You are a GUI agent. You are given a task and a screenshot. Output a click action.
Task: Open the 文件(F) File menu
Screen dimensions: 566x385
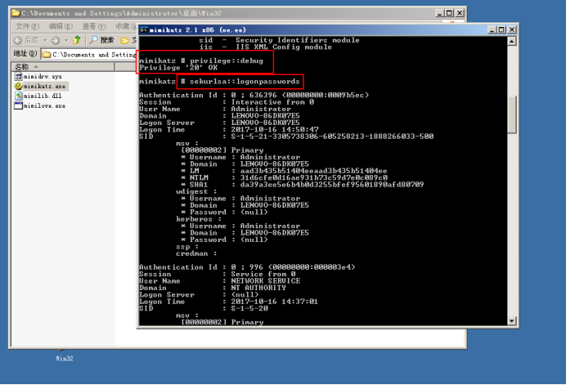(x=28, y=26)
